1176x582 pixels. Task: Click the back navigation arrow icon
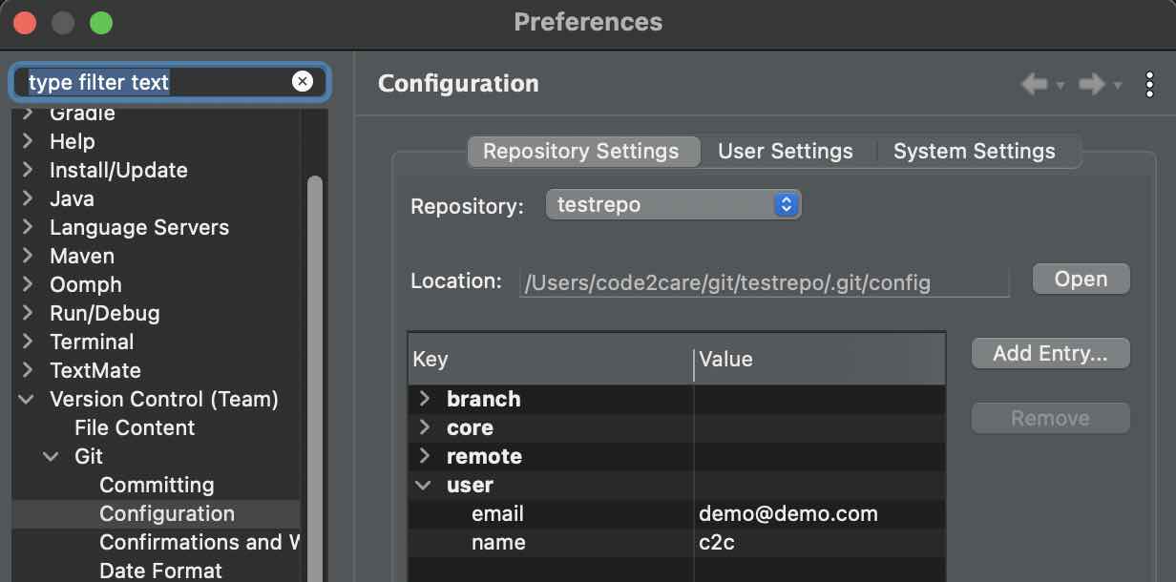(1035, 84)
